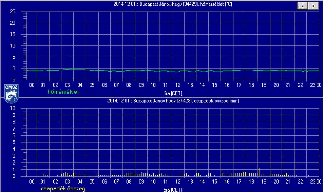Click the 5 label on the precipitation y-axis
Viewport: 323px width, 192px height.
pyautogui.click(x=14, y=142)
